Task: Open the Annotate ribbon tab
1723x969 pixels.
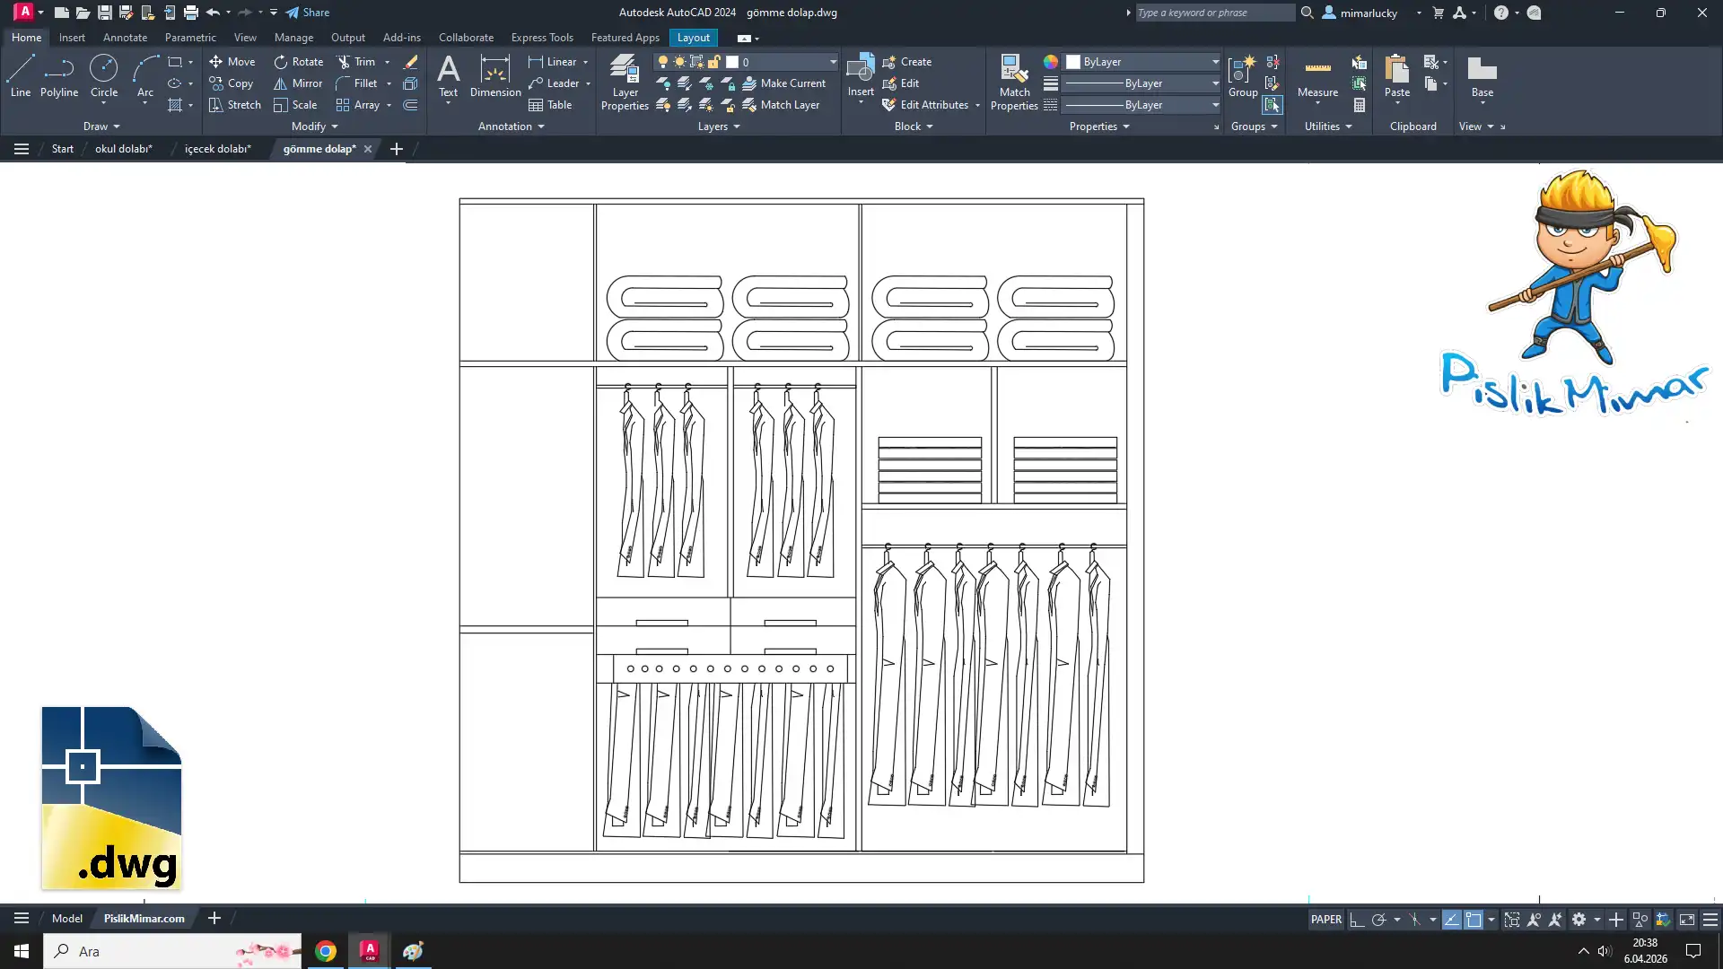Action: (x=125, y=38)
